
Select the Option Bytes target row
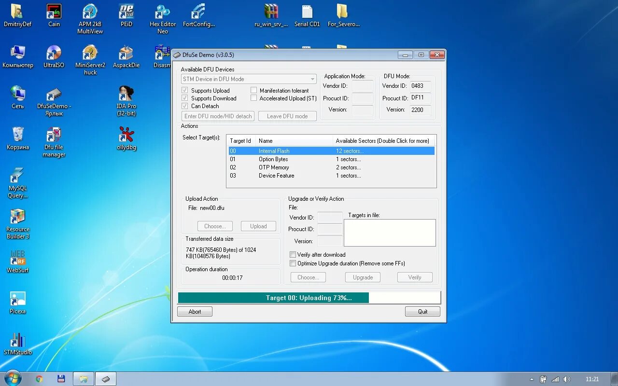coord(331,159)
